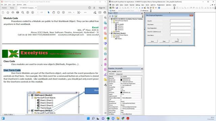Click the zoom in plus circle

click(x=63, y=12)
